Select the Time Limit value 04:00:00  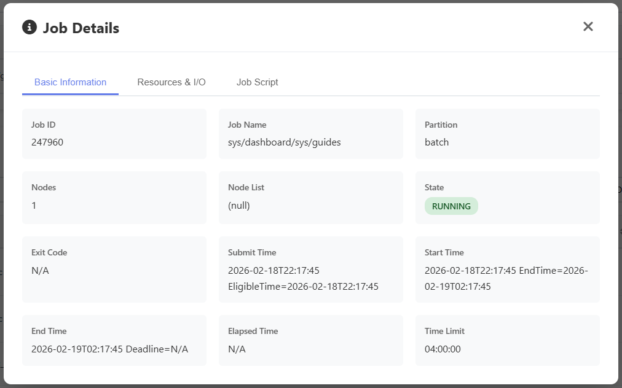(x=443, y=349)
